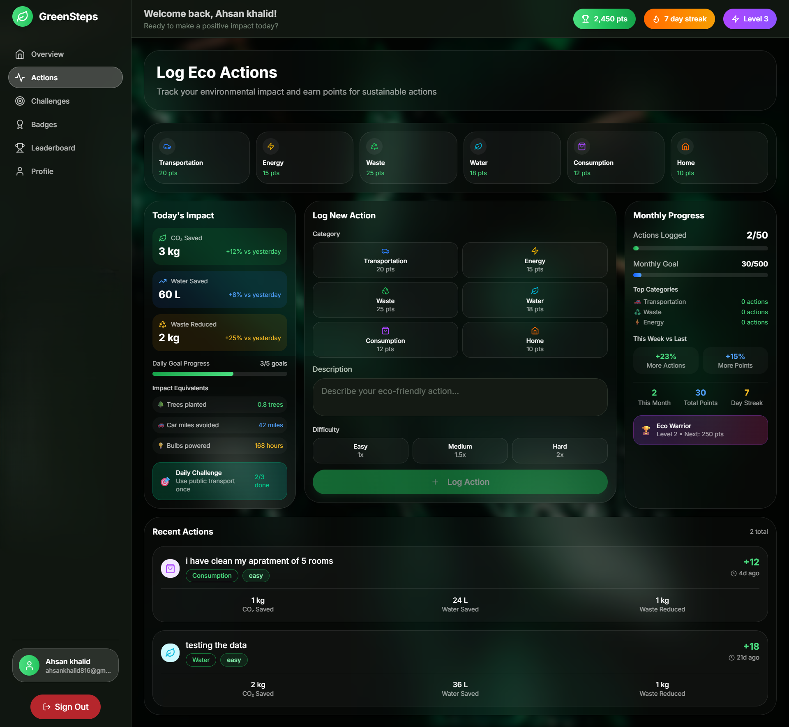The image size is (789, 727).
Task: Click the GreenSteps leaf logo icon
Action: coord(23,16)
